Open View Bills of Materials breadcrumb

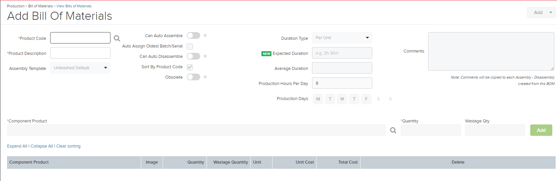coord(74,6)
